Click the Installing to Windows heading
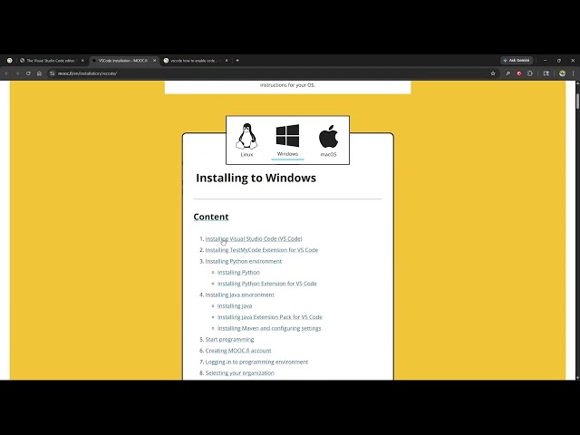580x435 pixels. click(256, 178)
